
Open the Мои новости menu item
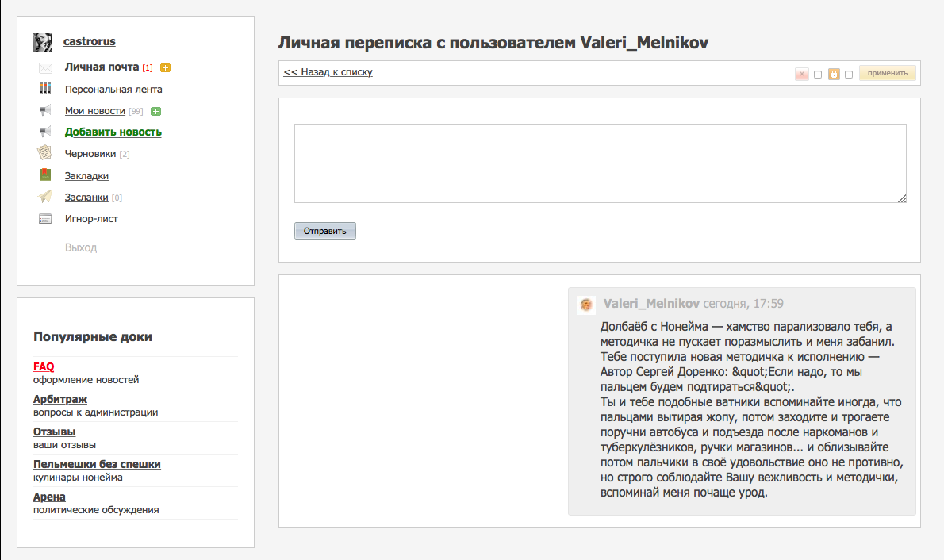pyautogui.click(x=95, y=111)
